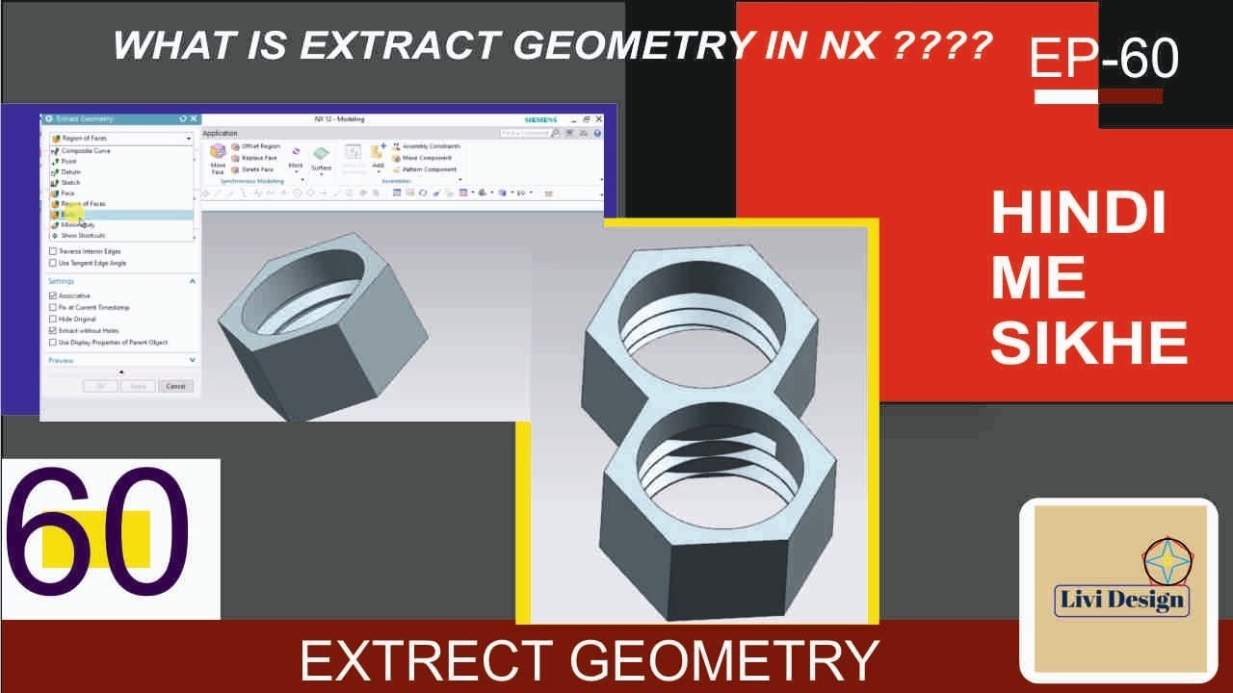
Task: Click the OK button in the dialog
Action: click(100, 386)
